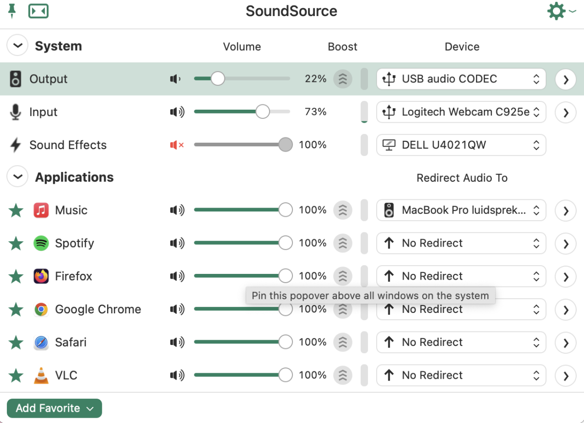The width and height of the screenshot is (584, 423).
Task: Mute Google Chrome speaker icon
Action: 177,309
